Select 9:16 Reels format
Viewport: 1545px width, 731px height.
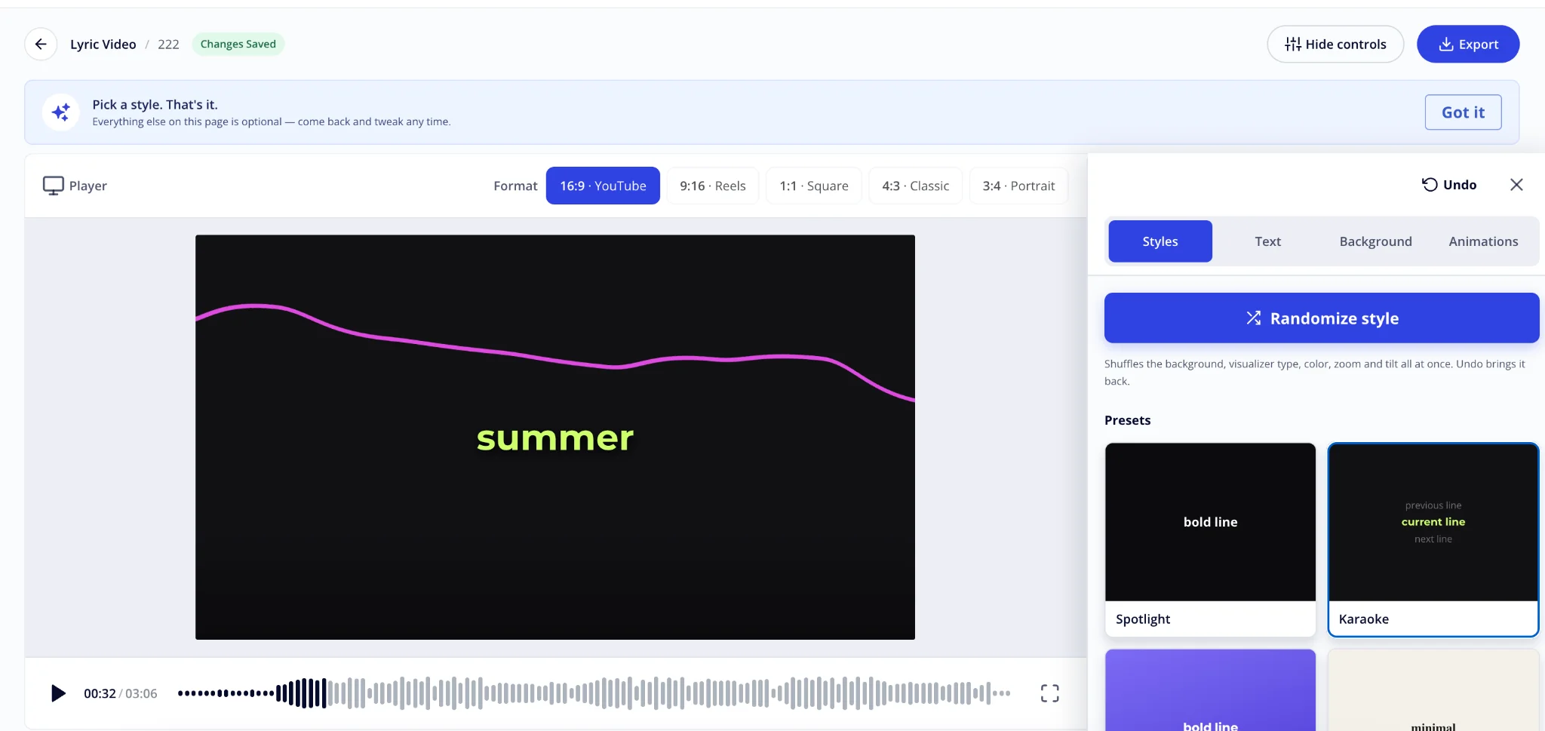[x=712, y=186]
